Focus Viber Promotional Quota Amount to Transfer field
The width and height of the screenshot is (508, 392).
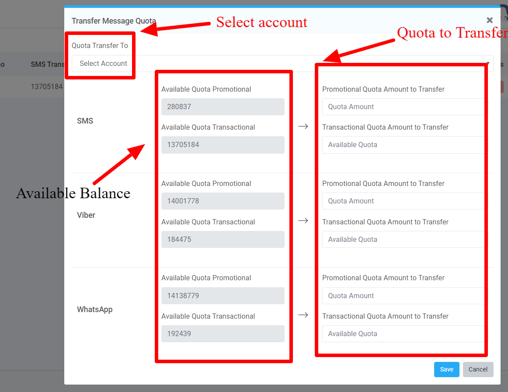(402, 201)
